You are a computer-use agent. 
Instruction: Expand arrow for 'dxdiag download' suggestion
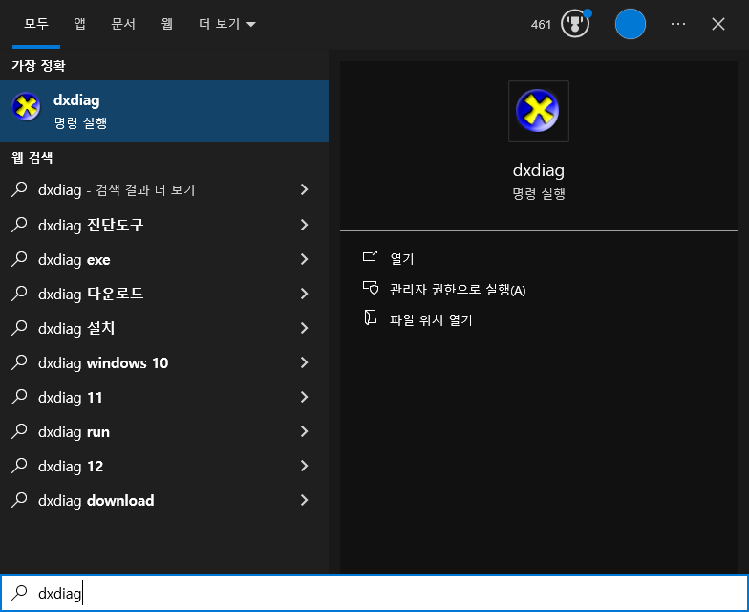[x=304, y=499]
